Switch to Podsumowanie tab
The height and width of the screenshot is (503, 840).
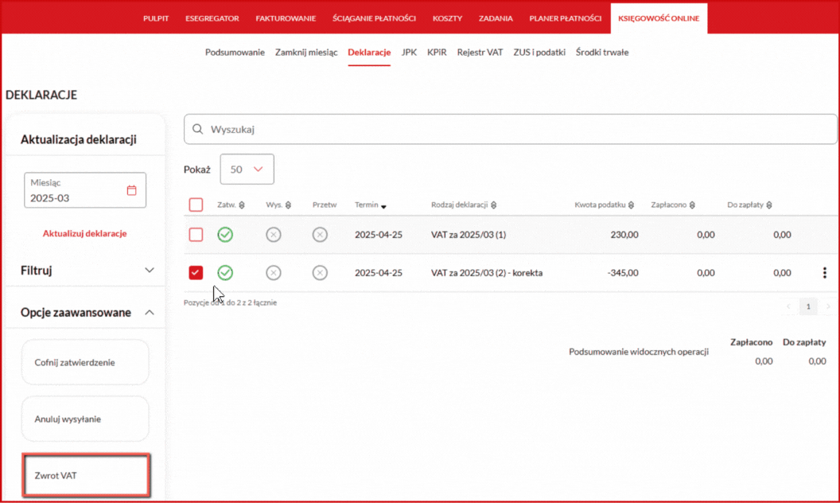pyautogui.click(x=235, y=53)
